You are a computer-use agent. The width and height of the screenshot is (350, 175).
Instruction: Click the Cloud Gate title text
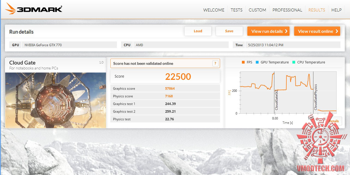pos(22,63)
